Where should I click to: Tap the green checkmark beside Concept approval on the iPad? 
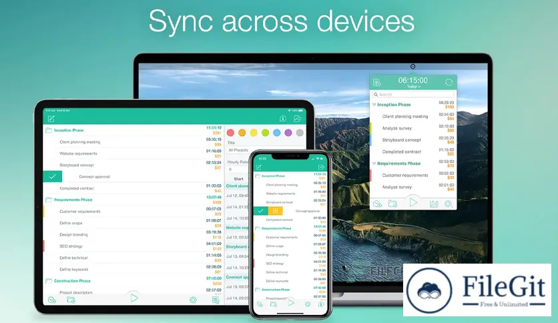coord(53,176)
